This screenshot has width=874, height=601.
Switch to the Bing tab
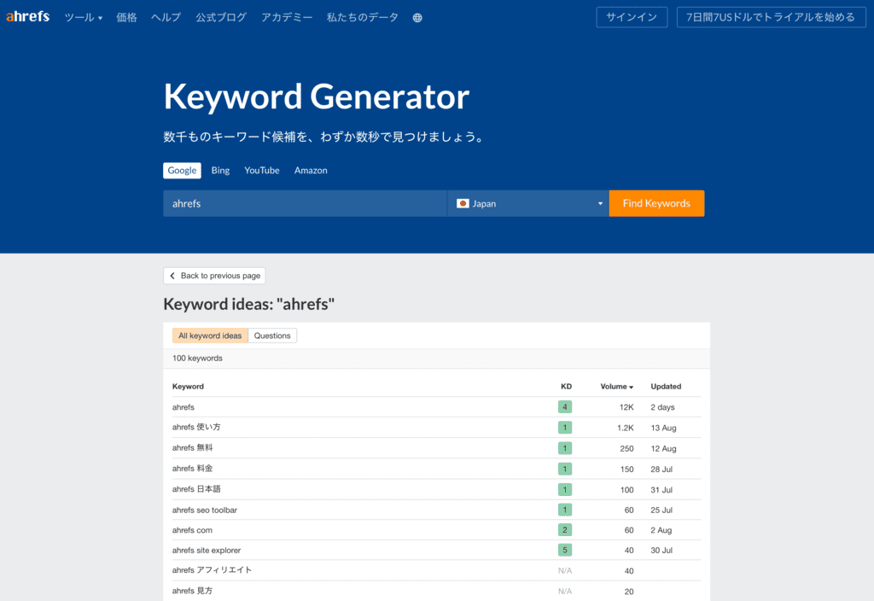tap(220, 171)
